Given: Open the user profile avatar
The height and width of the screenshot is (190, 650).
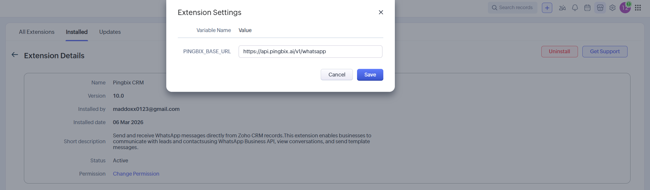Looking at the screenshot, I should pos(625,8).
